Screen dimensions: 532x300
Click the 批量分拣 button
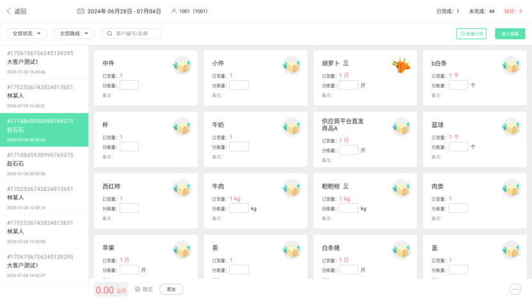click(x=471, y=33)
